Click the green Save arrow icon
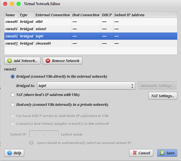The image size is (181, 161). 162,153
